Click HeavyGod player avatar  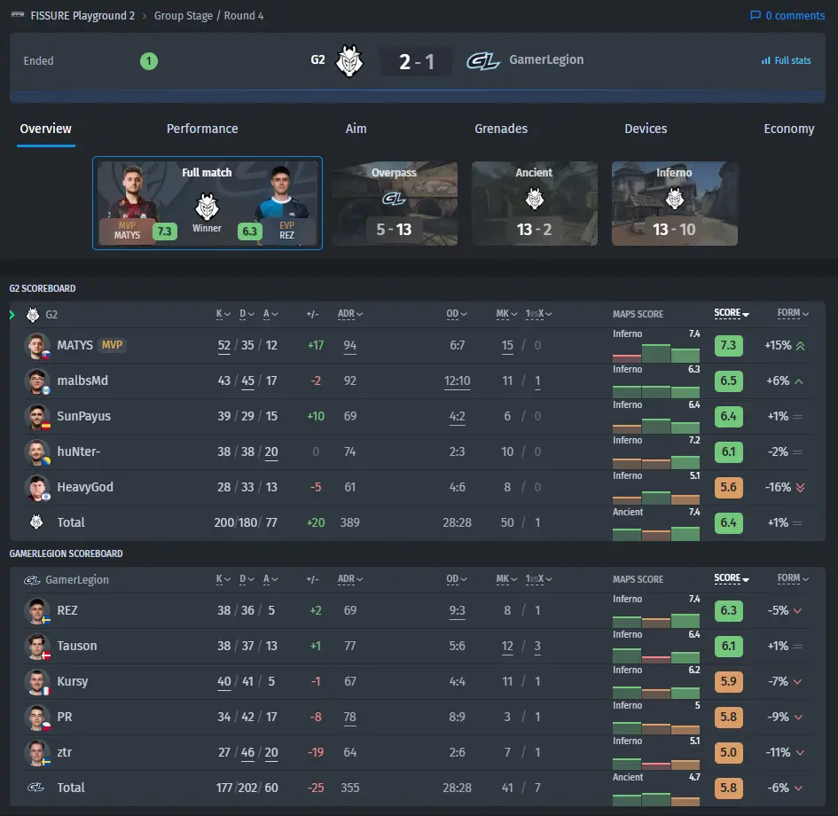coord(37,487)
